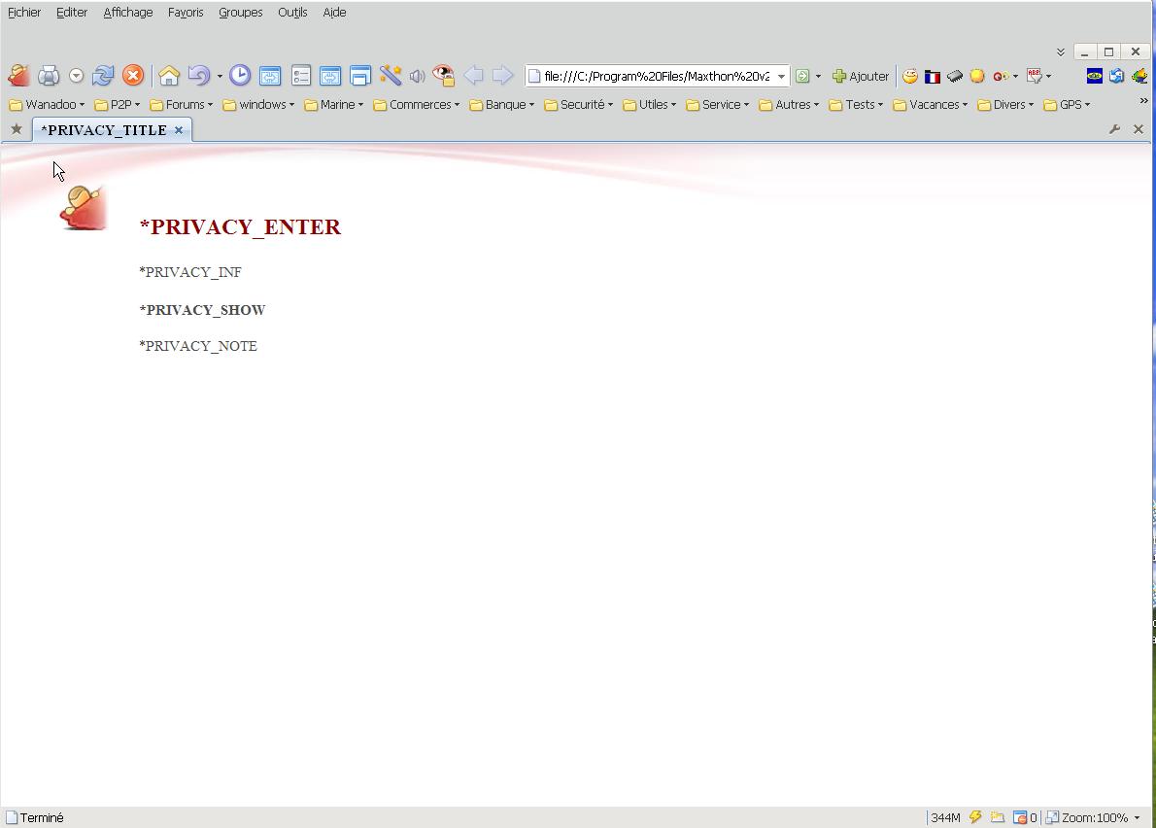Viewport: 1156px width, 828px height.
Task: Go to the Home page icon
Action: (169, 75)
